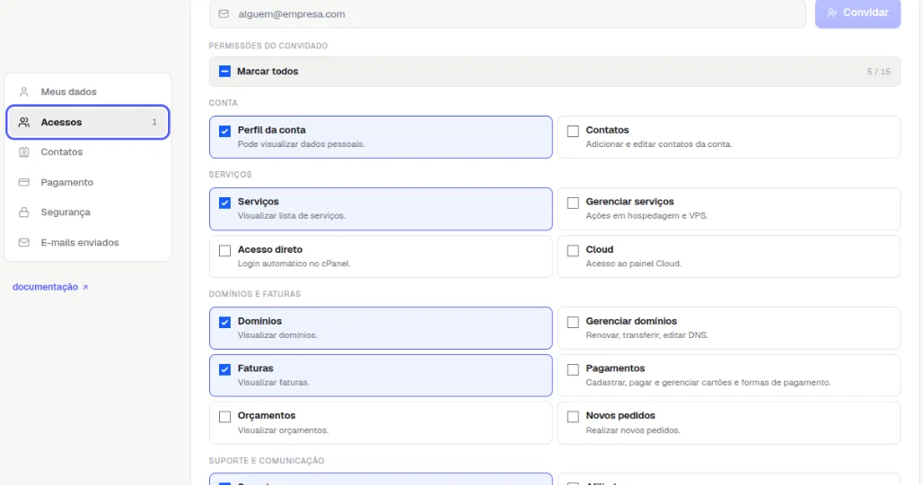Screen dimensions: 923x485
Task: Open Segurança settings in sidebar
Action: [x=88, y=212]
